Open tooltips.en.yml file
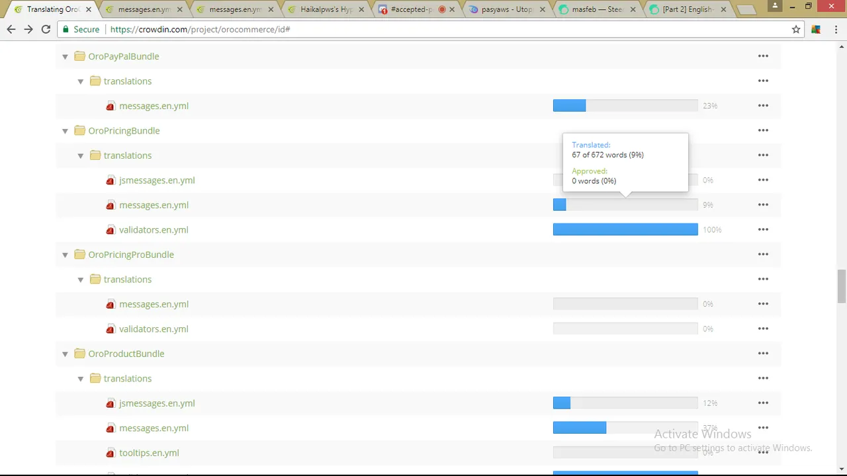Viewport: 847px width, 476px height. point(149,453)
